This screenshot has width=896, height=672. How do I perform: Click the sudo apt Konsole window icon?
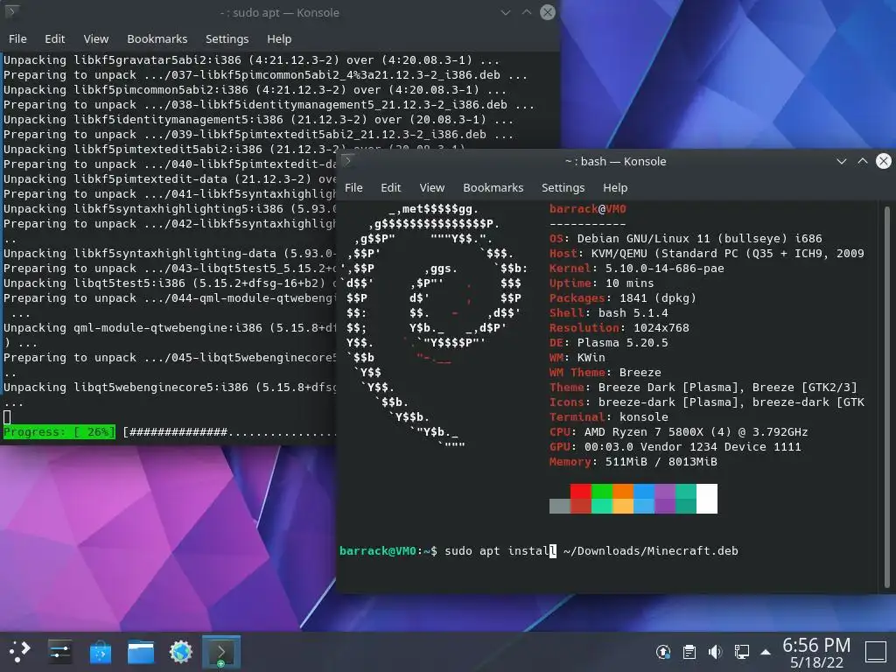pyautogui.click(x=11, y=11)
